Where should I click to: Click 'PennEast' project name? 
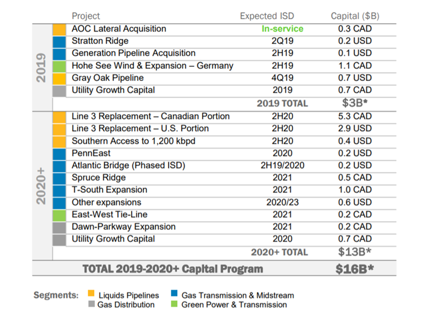point(91,153)
